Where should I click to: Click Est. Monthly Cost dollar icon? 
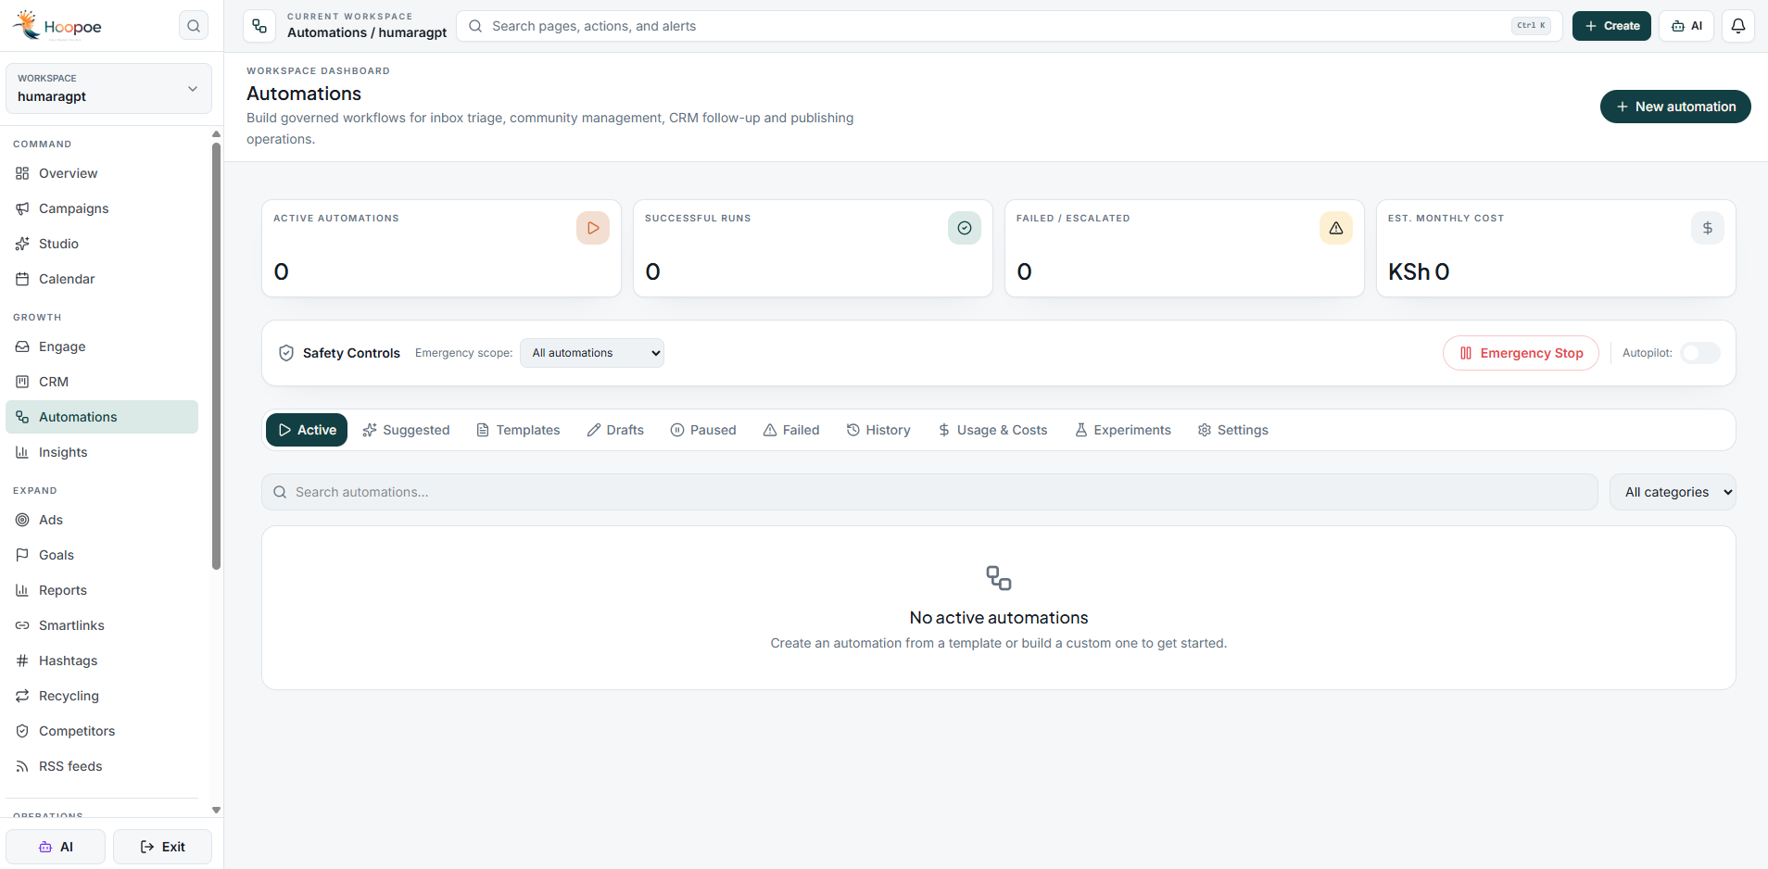click(1708, 228)
